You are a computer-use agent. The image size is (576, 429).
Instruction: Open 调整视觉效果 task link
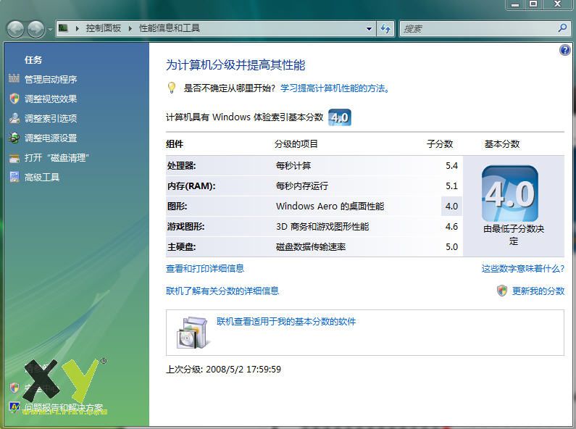(51, 99)
